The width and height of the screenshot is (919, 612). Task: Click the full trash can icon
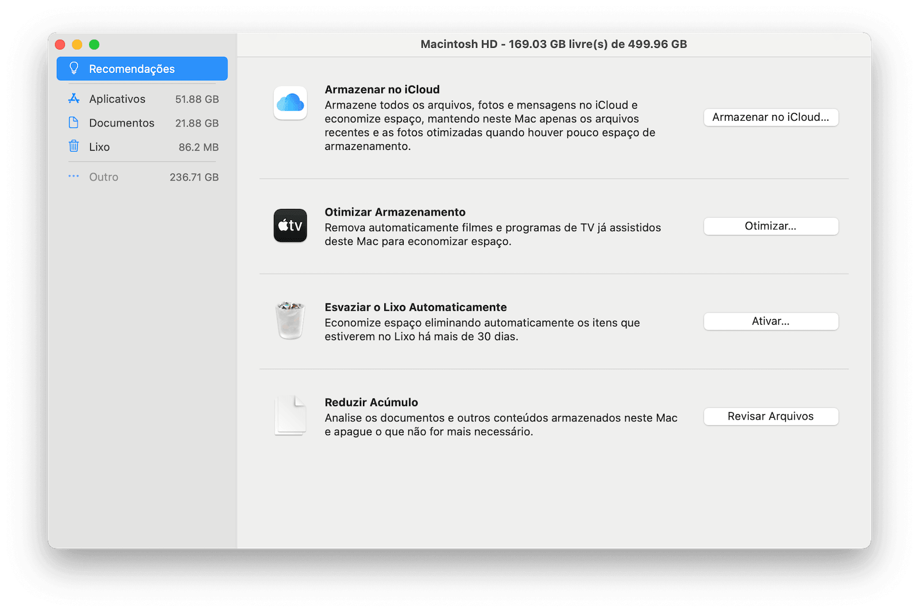(x=290, y=321)
